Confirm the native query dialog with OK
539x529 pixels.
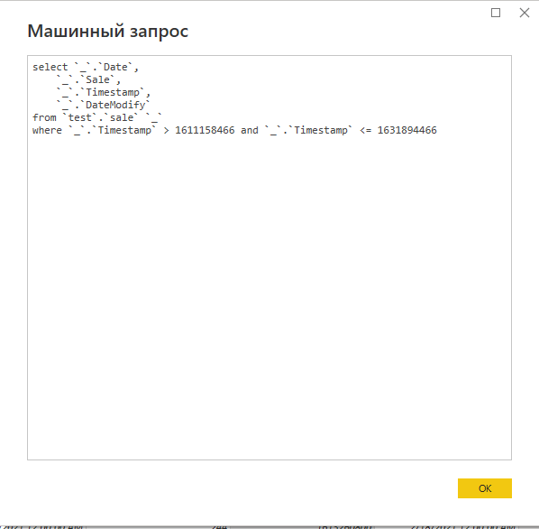point(484,488)
